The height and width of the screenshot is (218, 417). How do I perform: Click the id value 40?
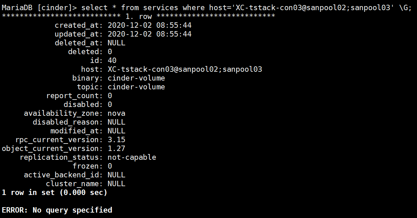tap(112, 61)
